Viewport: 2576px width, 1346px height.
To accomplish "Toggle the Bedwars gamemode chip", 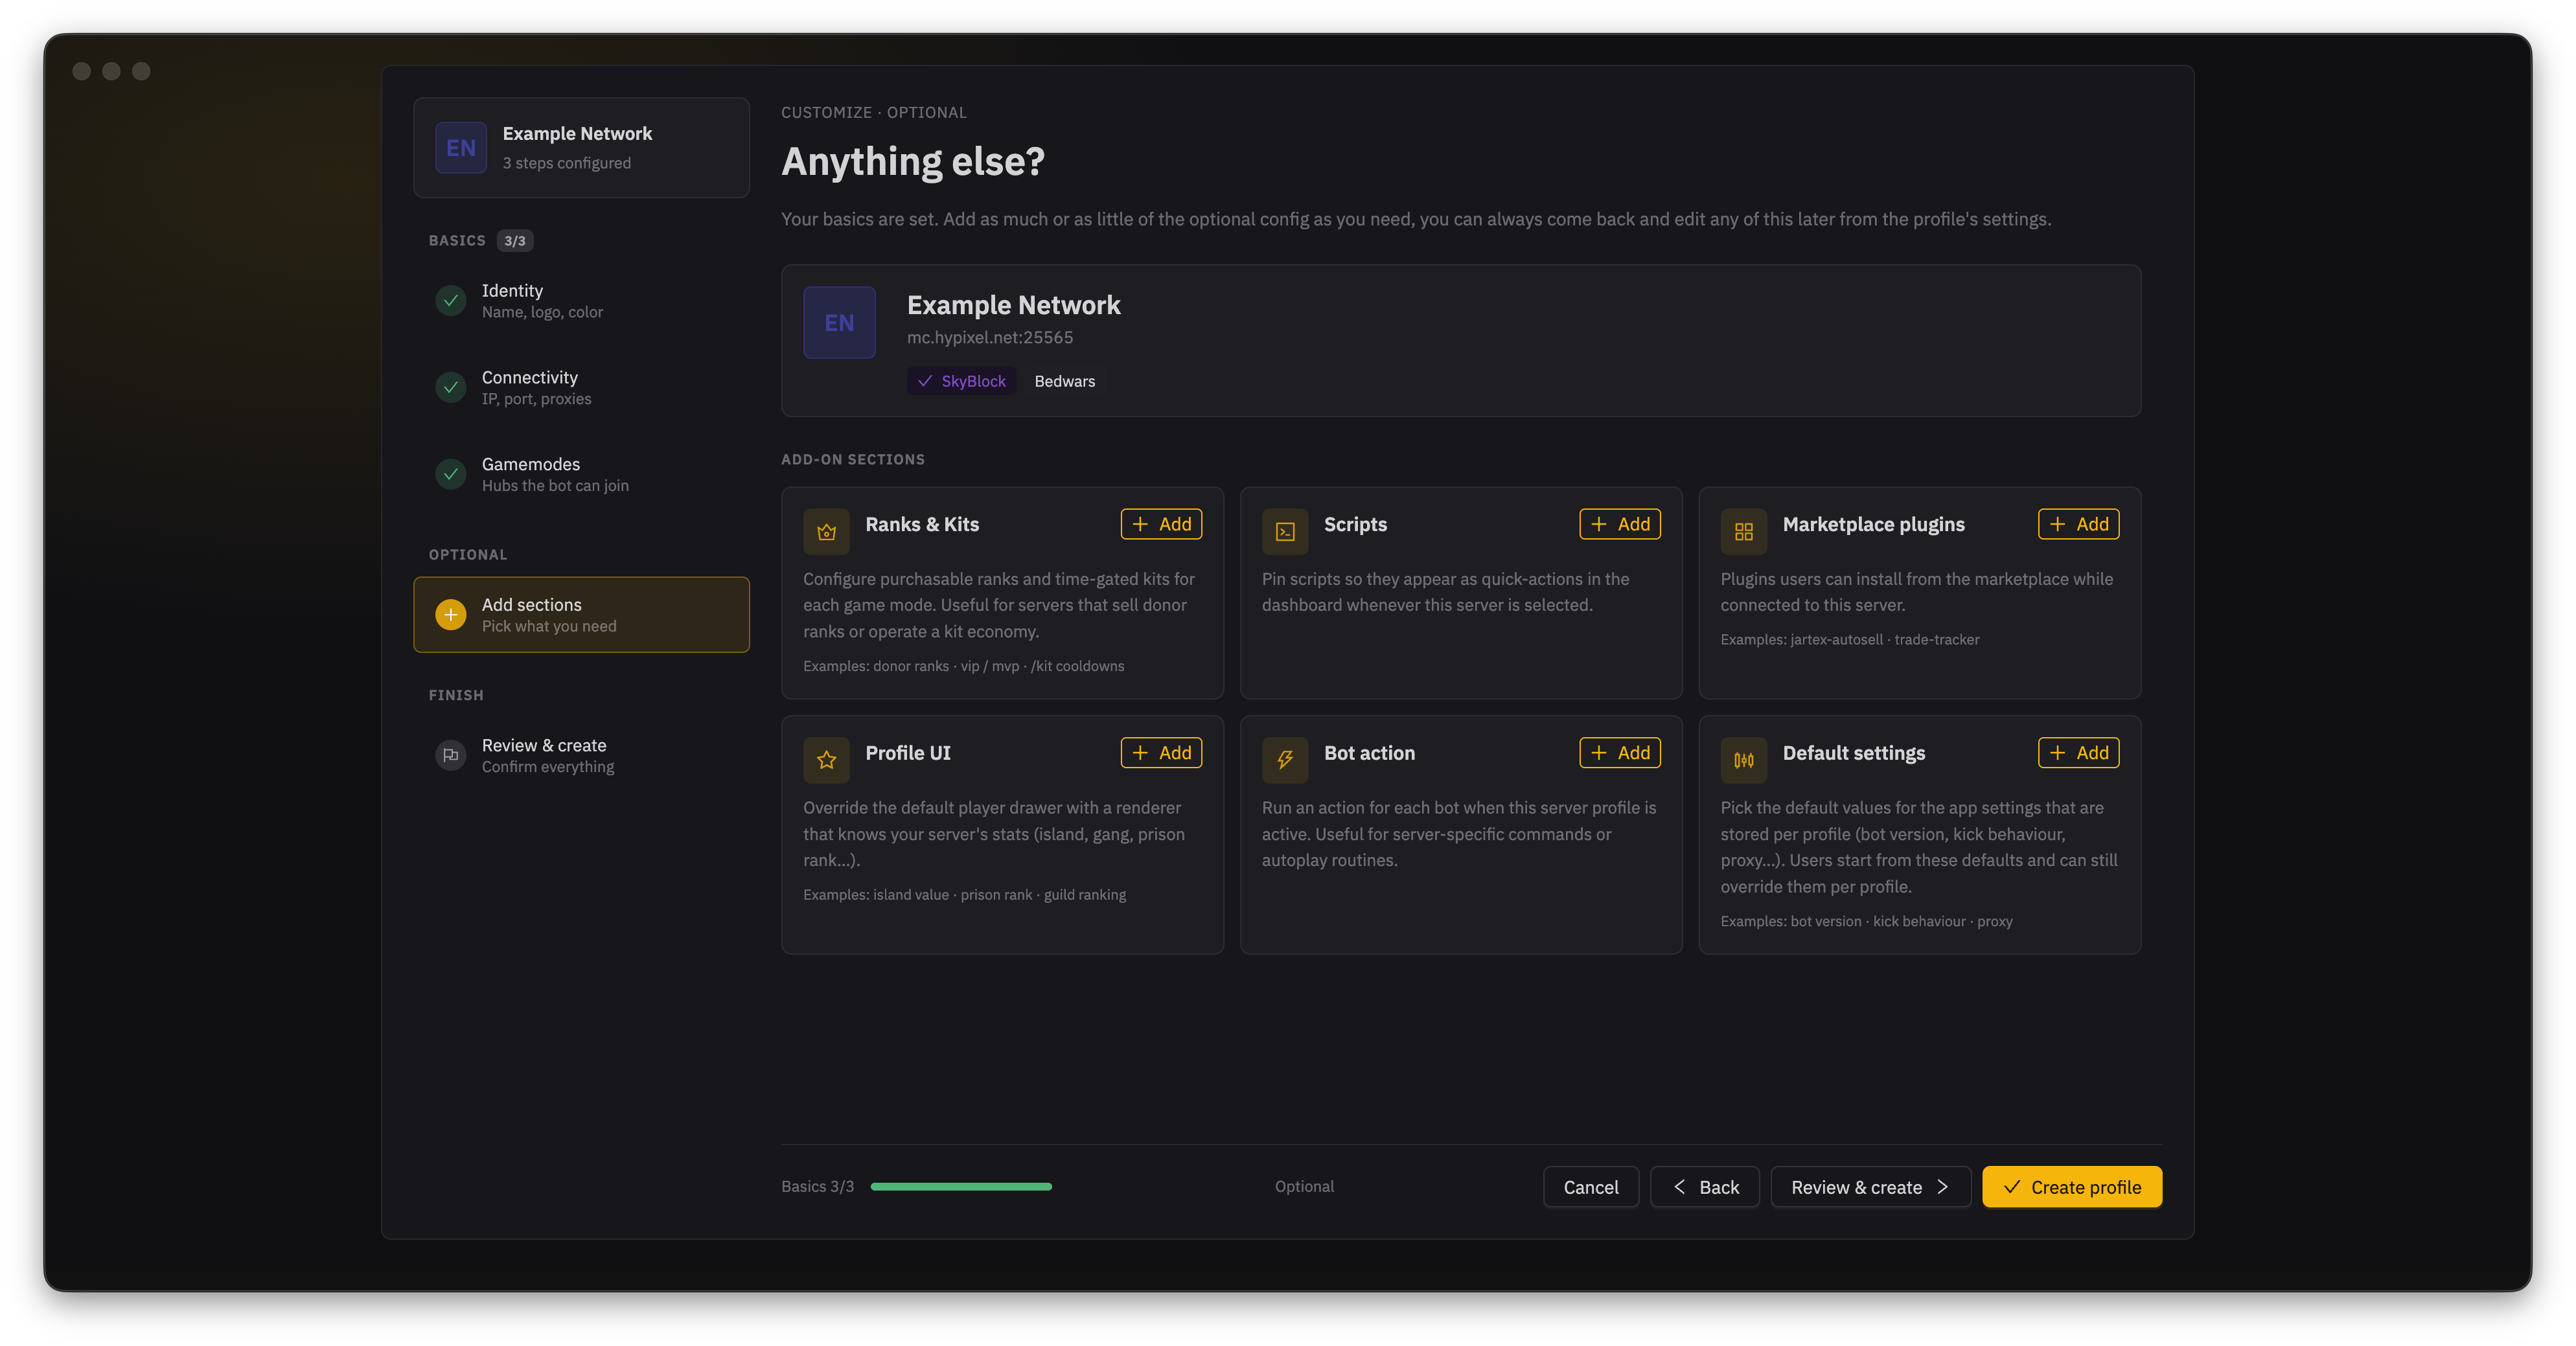I will (x=1064, y=381).
